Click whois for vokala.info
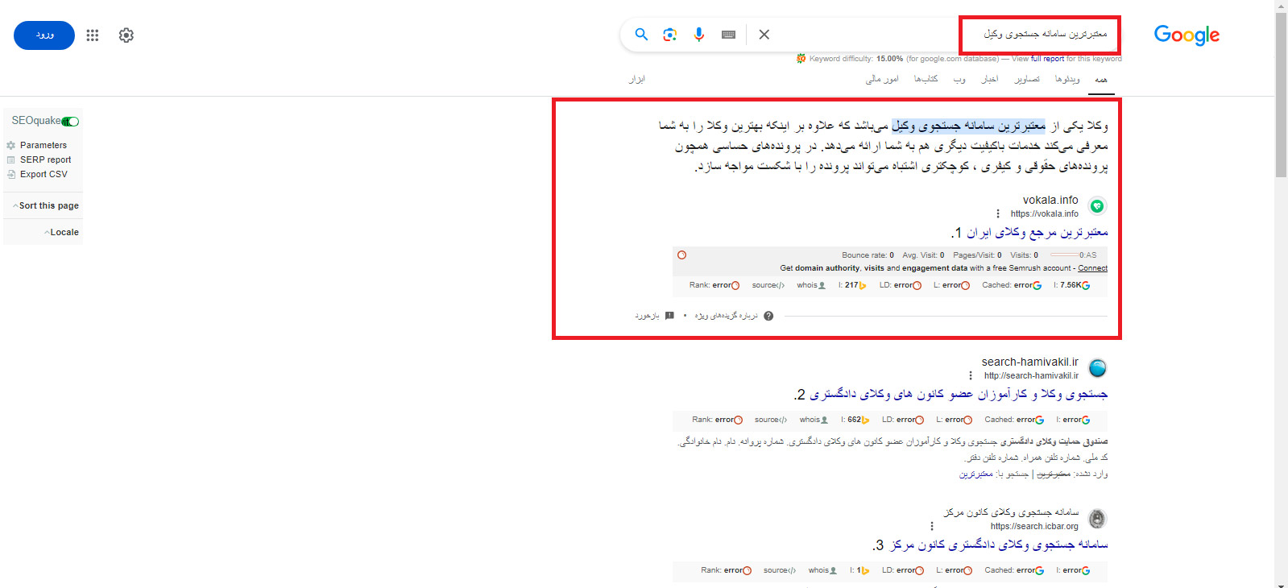 click(811, 285)
